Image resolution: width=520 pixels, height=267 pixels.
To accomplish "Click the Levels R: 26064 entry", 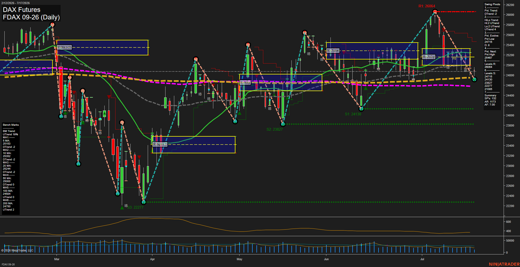I will tap(490, 65).
